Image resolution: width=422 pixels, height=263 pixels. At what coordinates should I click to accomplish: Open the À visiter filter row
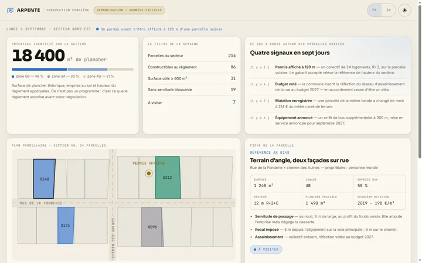(192, 102)
